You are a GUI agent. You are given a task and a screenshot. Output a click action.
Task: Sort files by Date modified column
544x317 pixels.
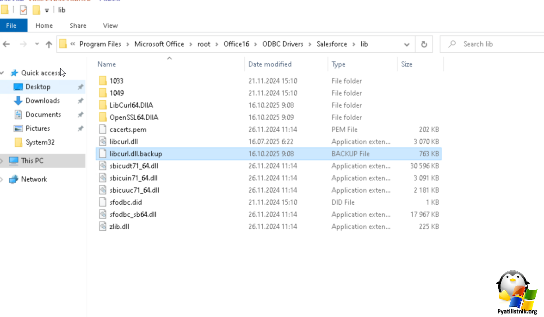270,64
